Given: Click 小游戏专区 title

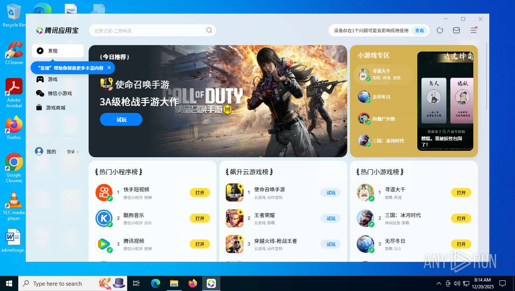Looking at the screenshot, I should point(373,55).
